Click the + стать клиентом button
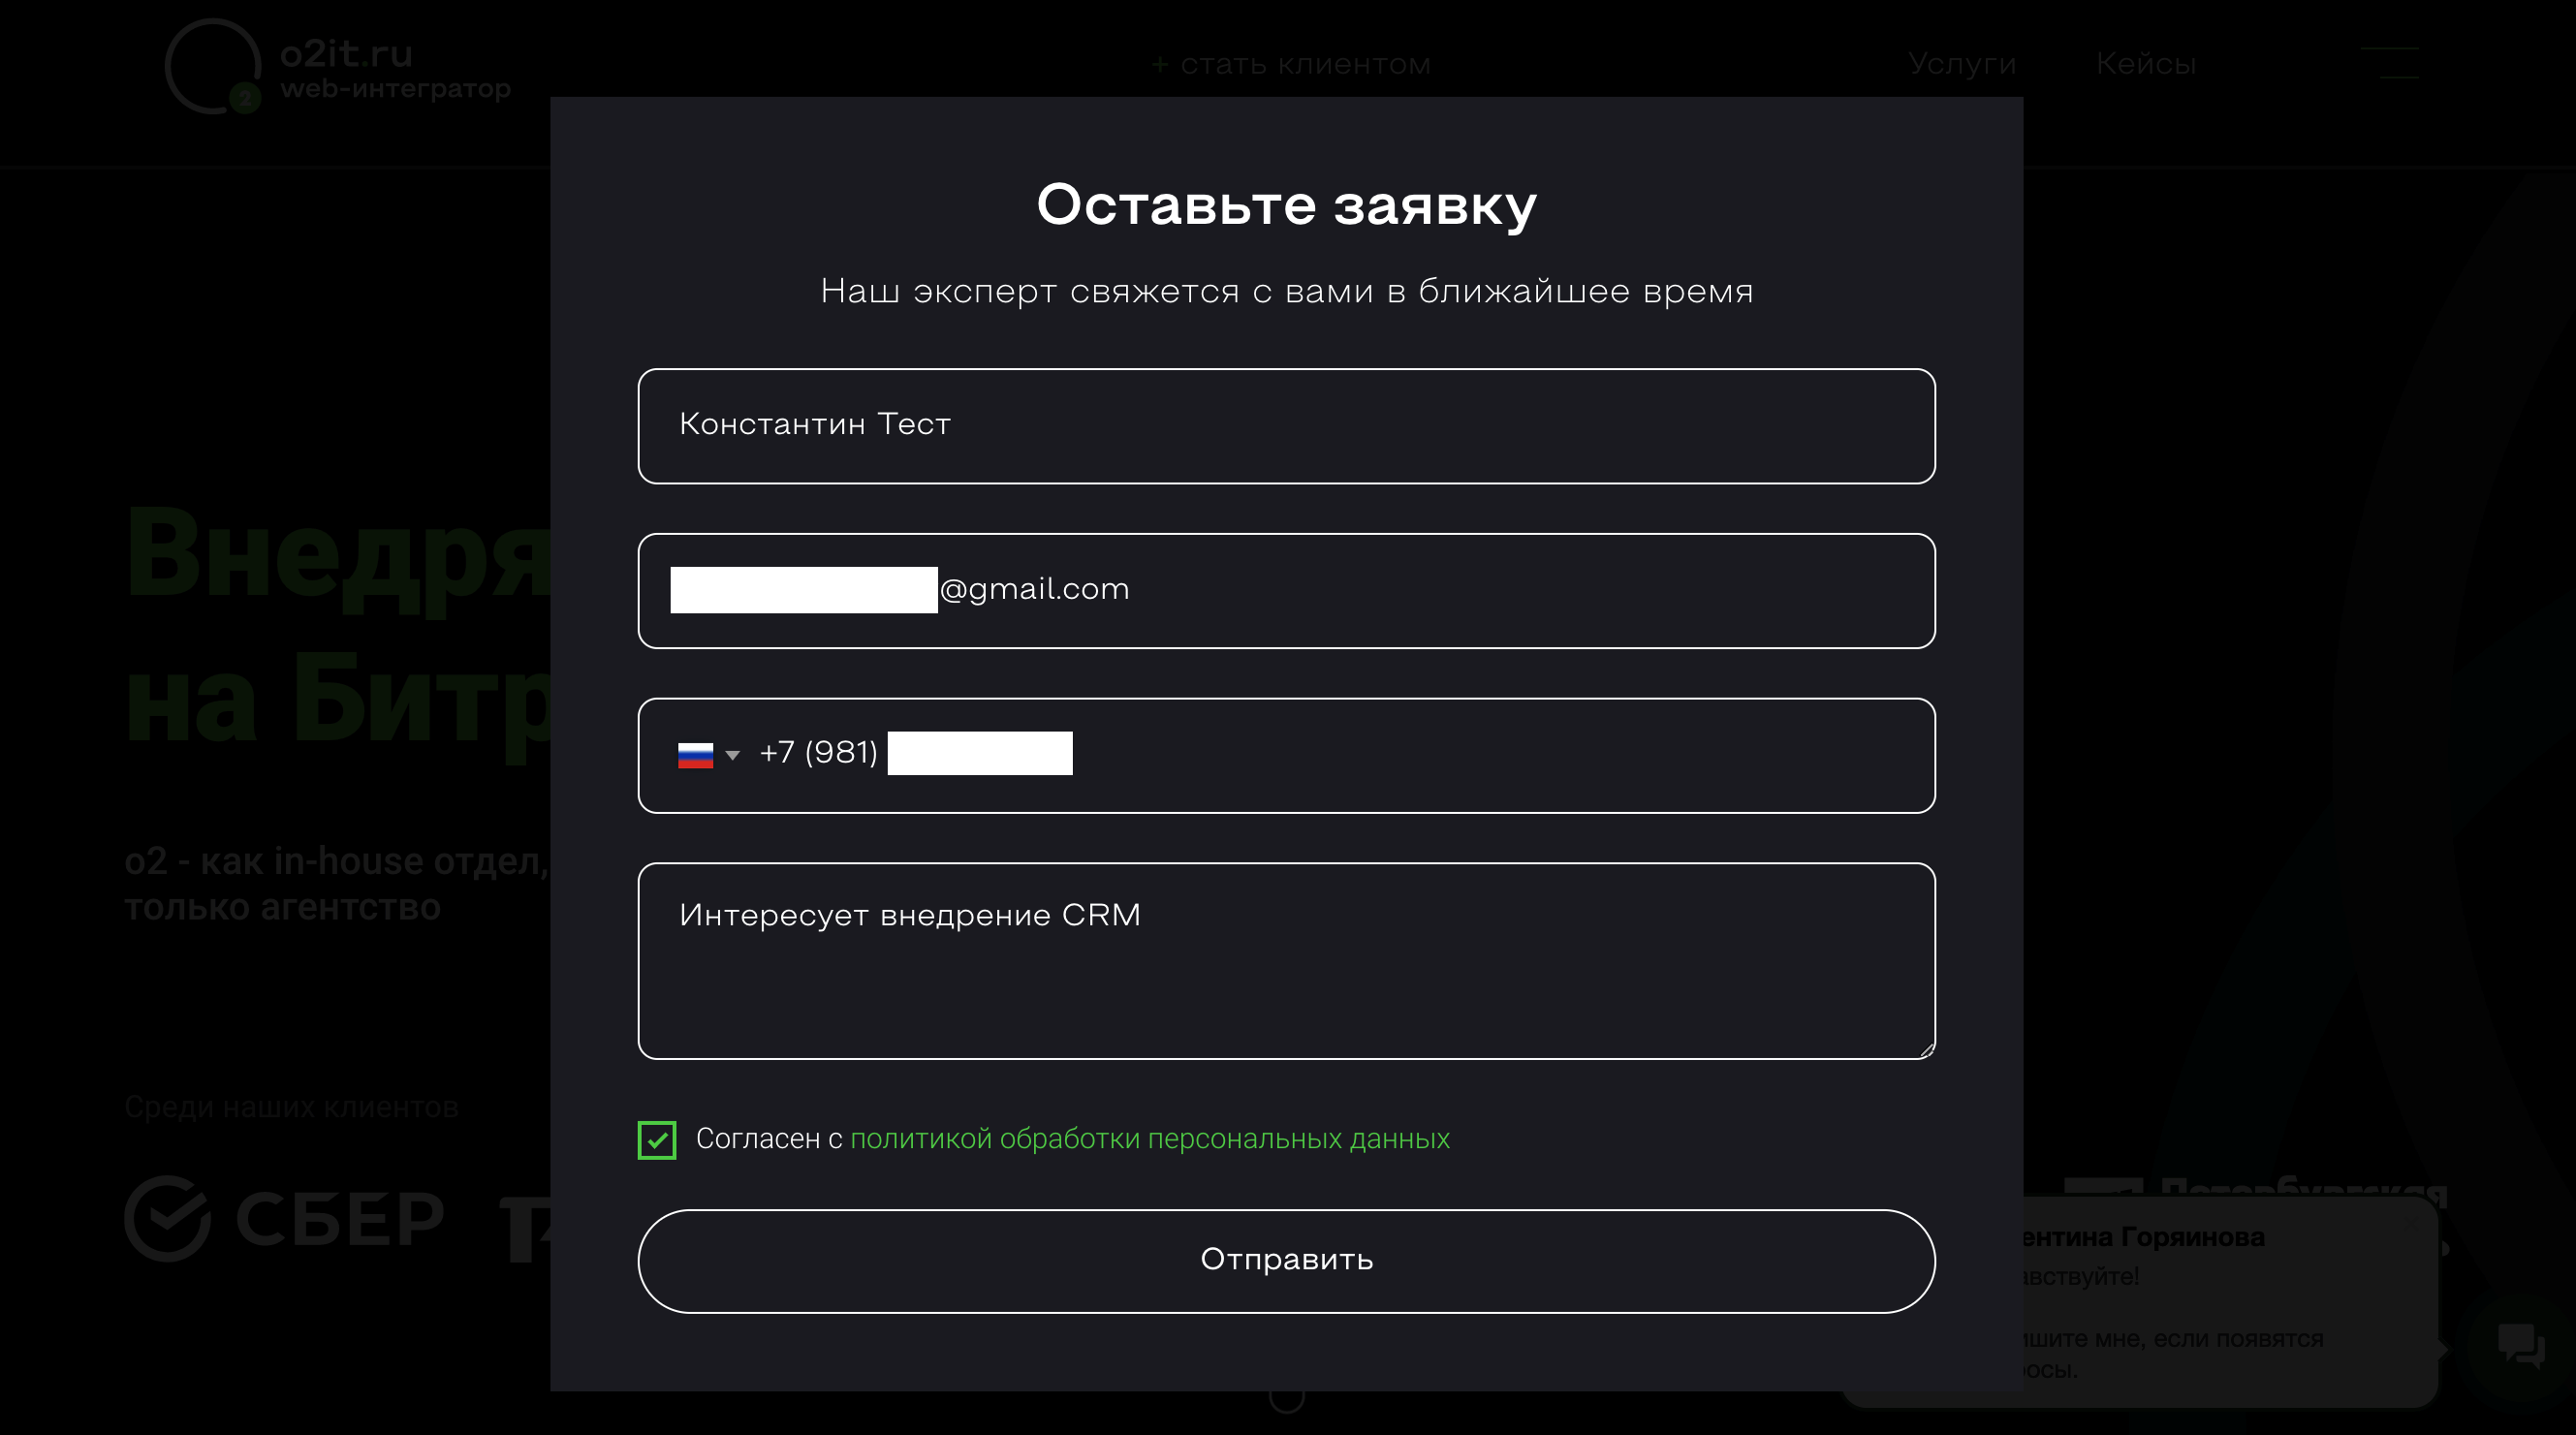 [x=1288, y=64]
